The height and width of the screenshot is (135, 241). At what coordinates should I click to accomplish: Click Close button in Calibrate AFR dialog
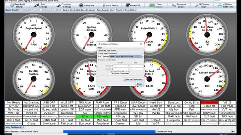click(x=139, y=84)
